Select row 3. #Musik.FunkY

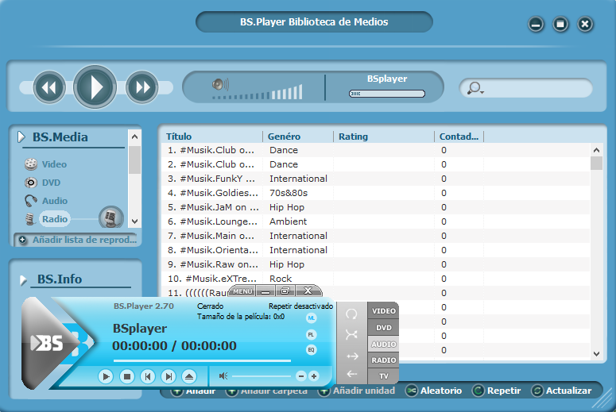click(x=376, y=179)
